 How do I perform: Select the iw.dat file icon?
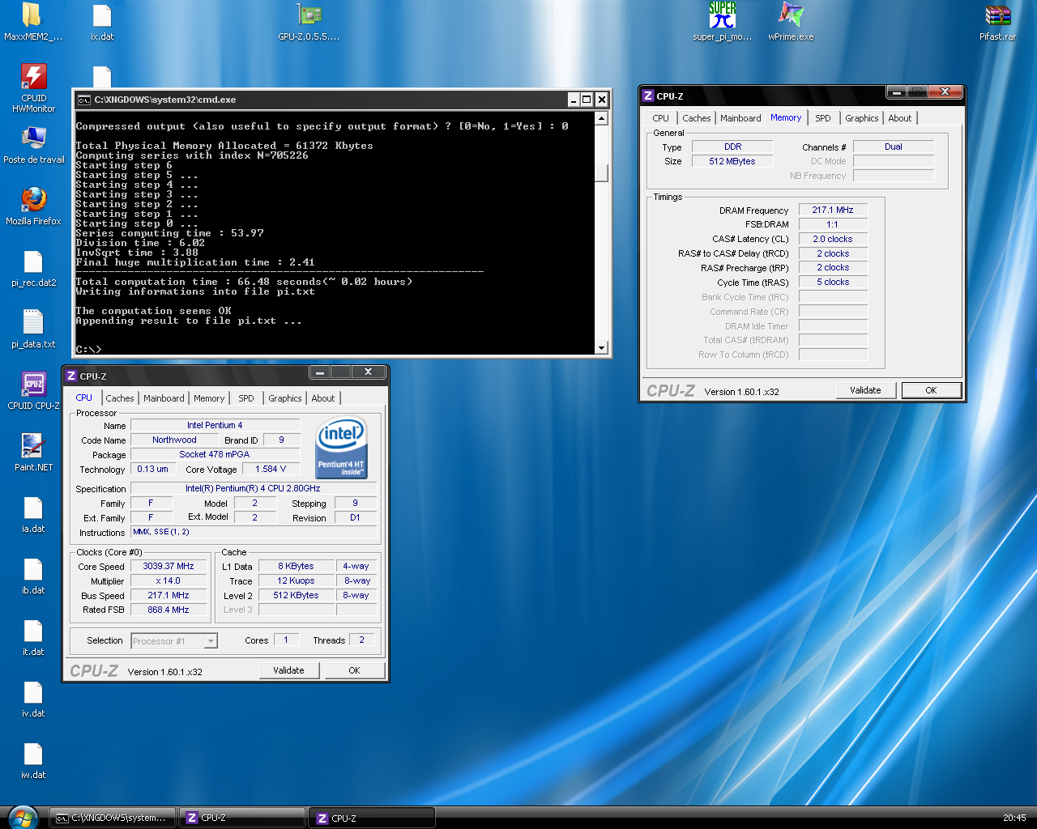click(33, 753)
